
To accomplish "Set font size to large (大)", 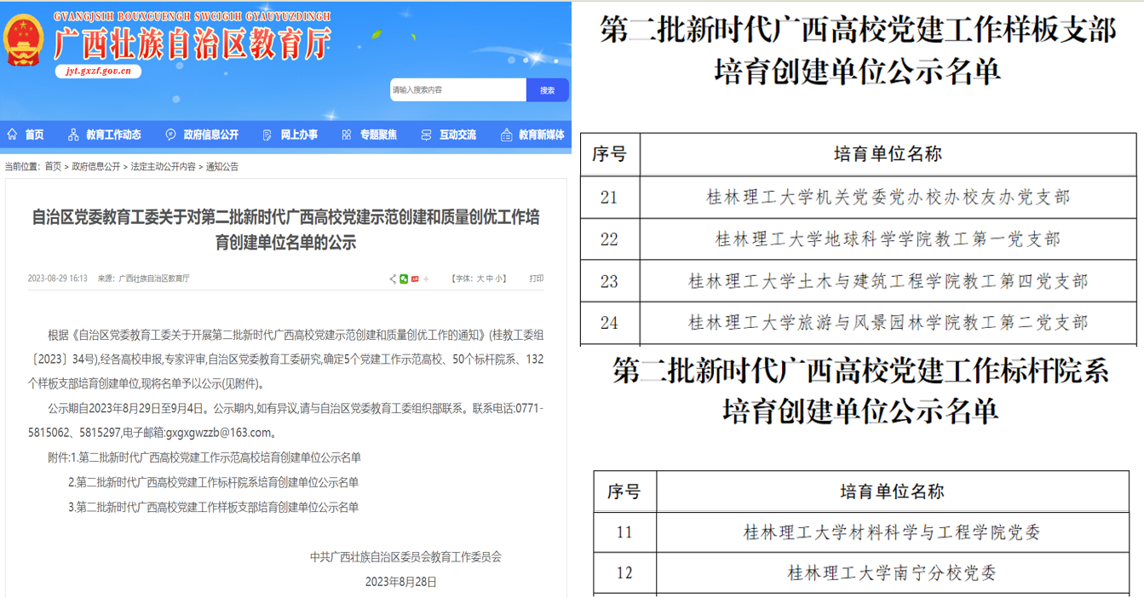I will [x=480, y=279].
